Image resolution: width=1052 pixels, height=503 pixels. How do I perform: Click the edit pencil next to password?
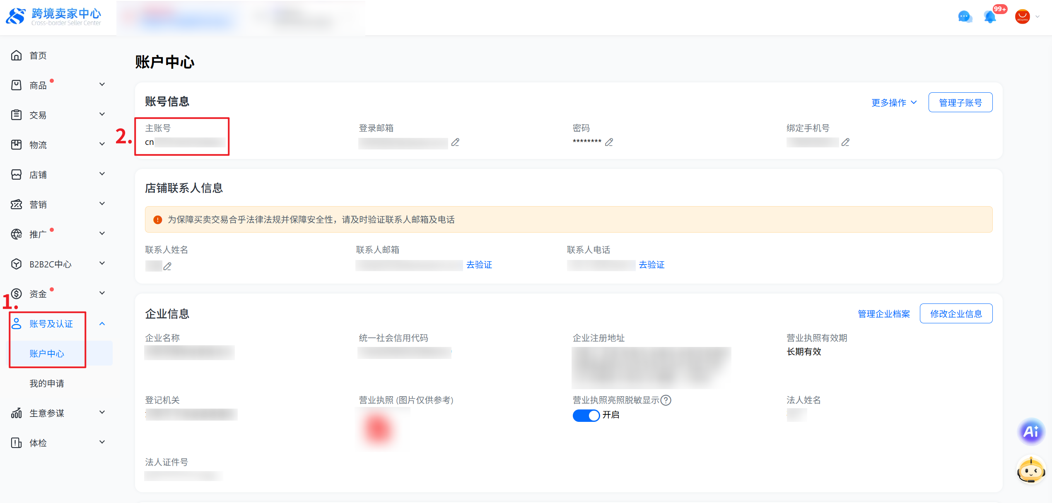coord(609,142)
